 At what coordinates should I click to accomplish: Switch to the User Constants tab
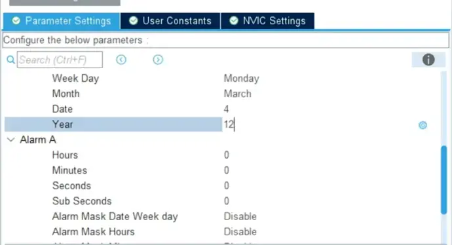[170, 21]
